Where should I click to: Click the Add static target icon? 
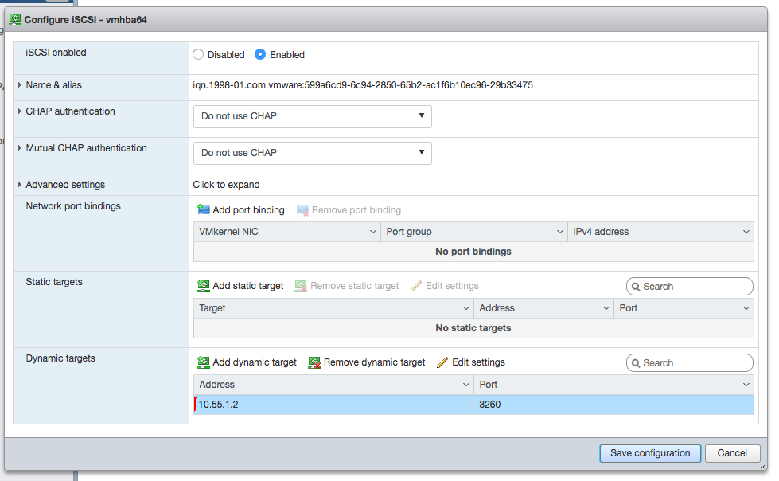click(203, 286)
